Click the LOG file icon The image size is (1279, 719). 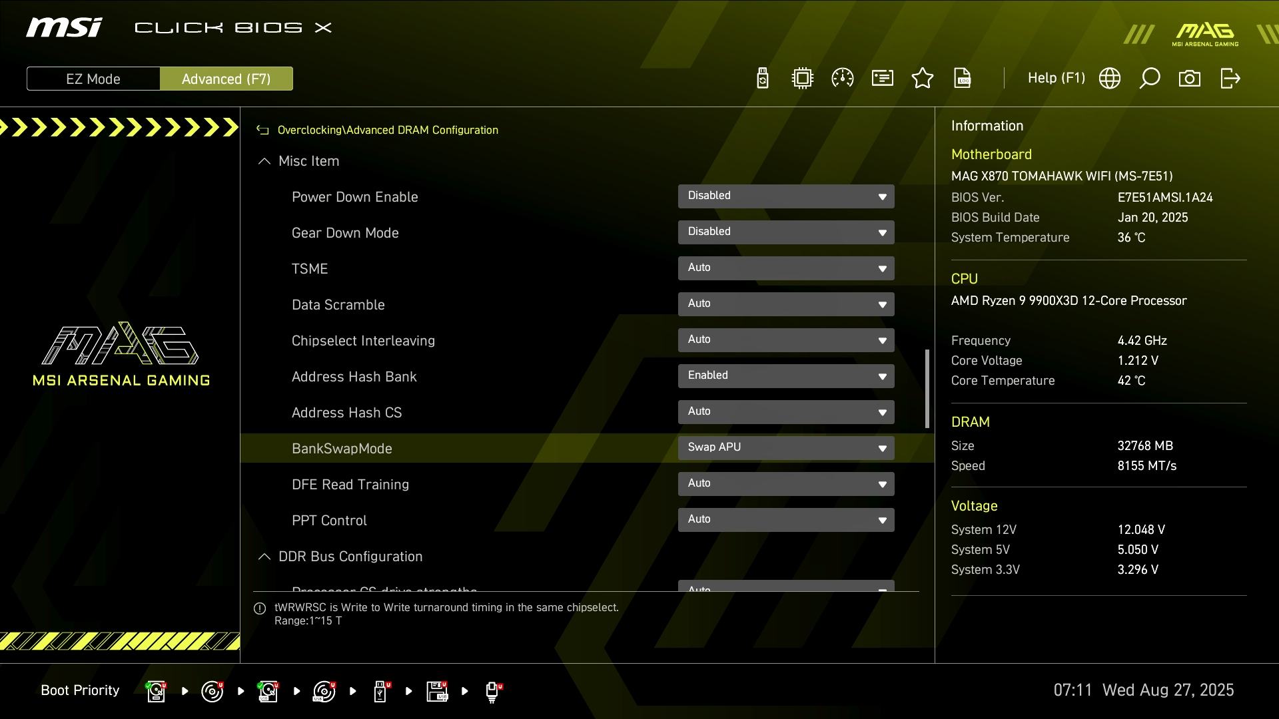coord(963,79)
